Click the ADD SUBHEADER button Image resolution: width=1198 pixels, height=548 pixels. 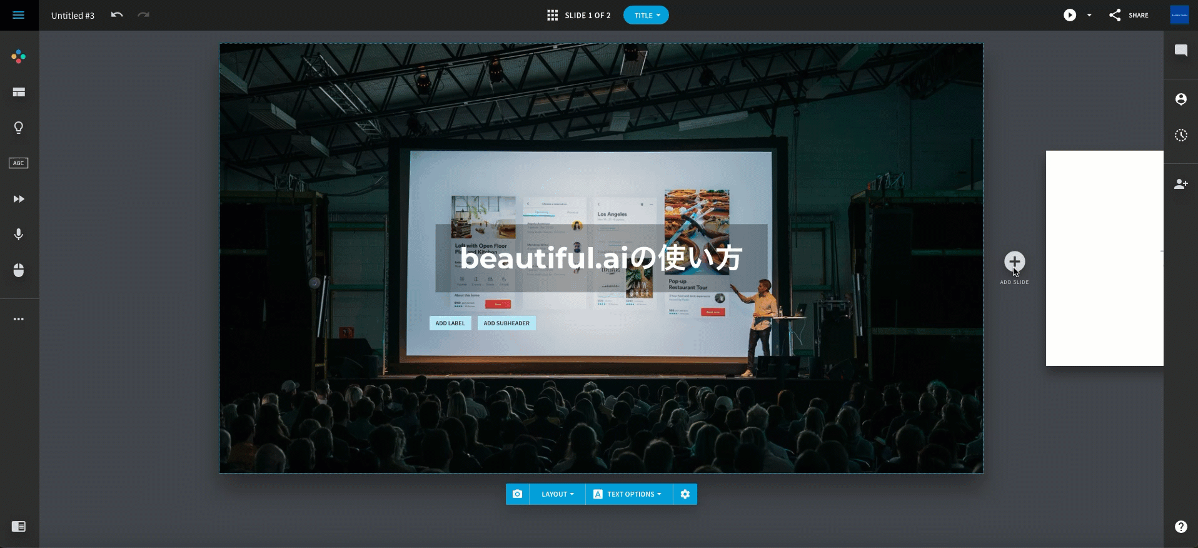click(x=506, y=323)
